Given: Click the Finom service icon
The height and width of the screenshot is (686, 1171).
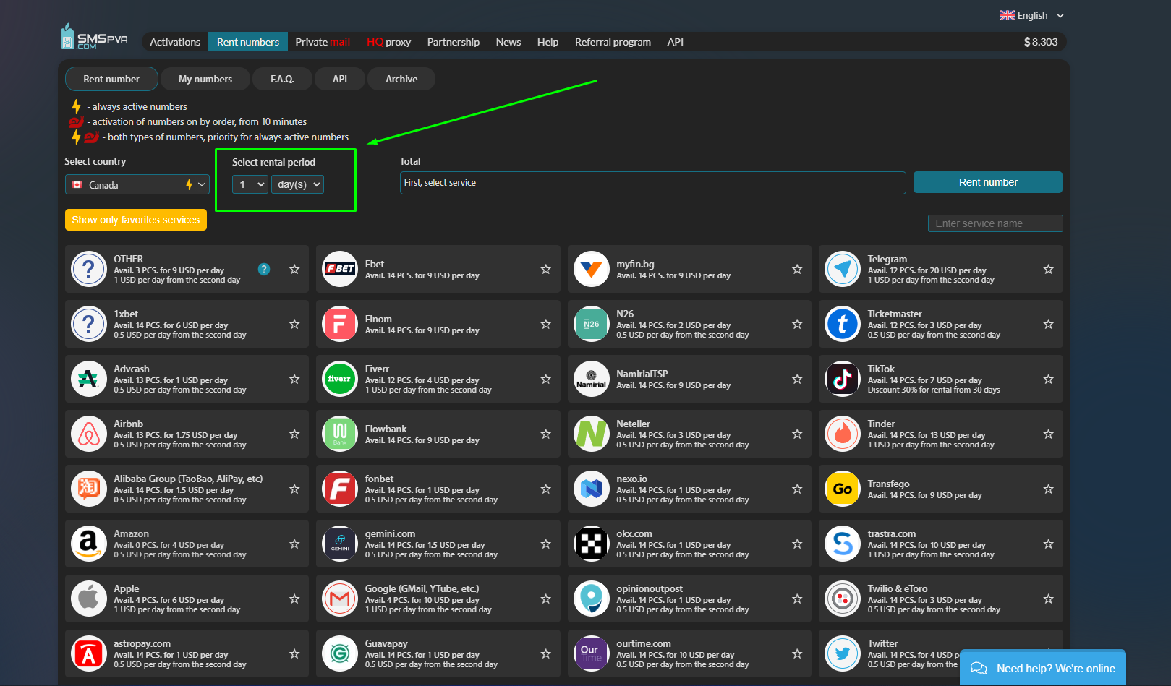Looking at the screenshot, I should click(x=340, y=324).
